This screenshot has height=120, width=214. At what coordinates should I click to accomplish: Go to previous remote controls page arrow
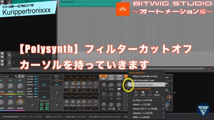pos(19,76)
